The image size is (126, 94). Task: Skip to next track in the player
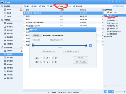click(113, 92)
